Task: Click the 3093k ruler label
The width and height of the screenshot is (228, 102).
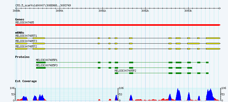Action: 188,11
